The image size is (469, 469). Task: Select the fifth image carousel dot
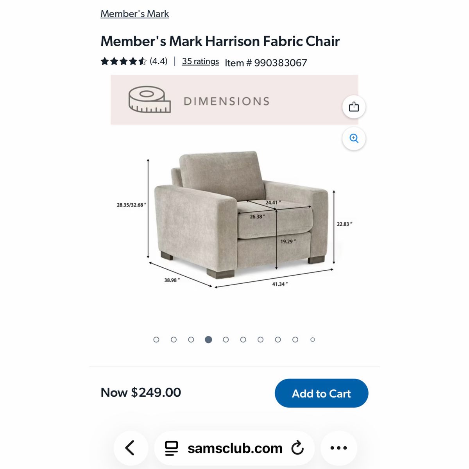pos(226,340)
